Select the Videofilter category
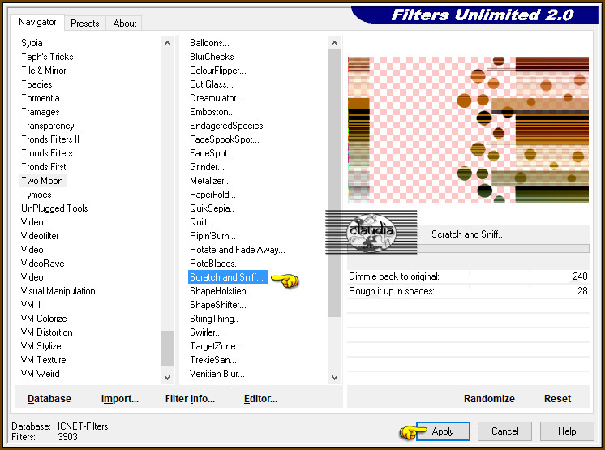 pos(40,236)
